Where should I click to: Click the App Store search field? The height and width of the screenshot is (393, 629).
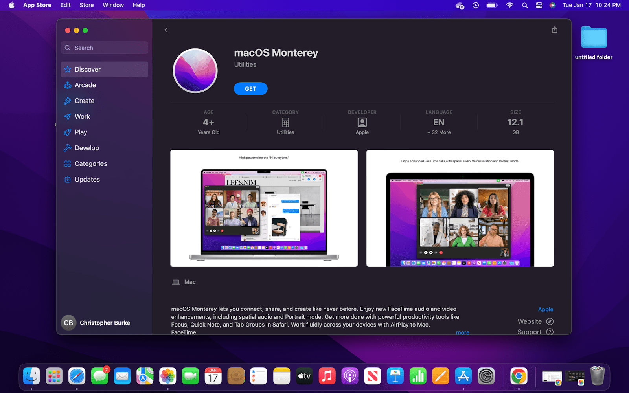pos(105,48)
